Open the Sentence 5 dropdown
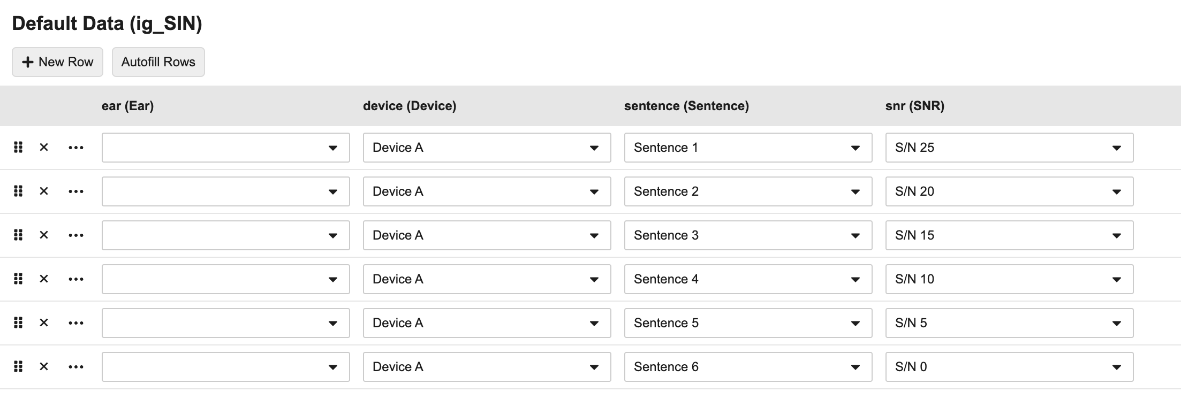 click(748, 323)
